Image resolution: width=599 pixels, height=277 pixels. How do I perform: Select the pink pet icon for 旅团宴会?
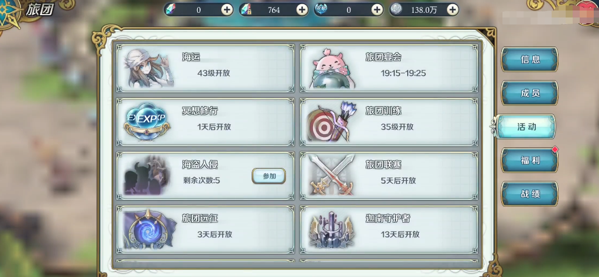(331, 68)
